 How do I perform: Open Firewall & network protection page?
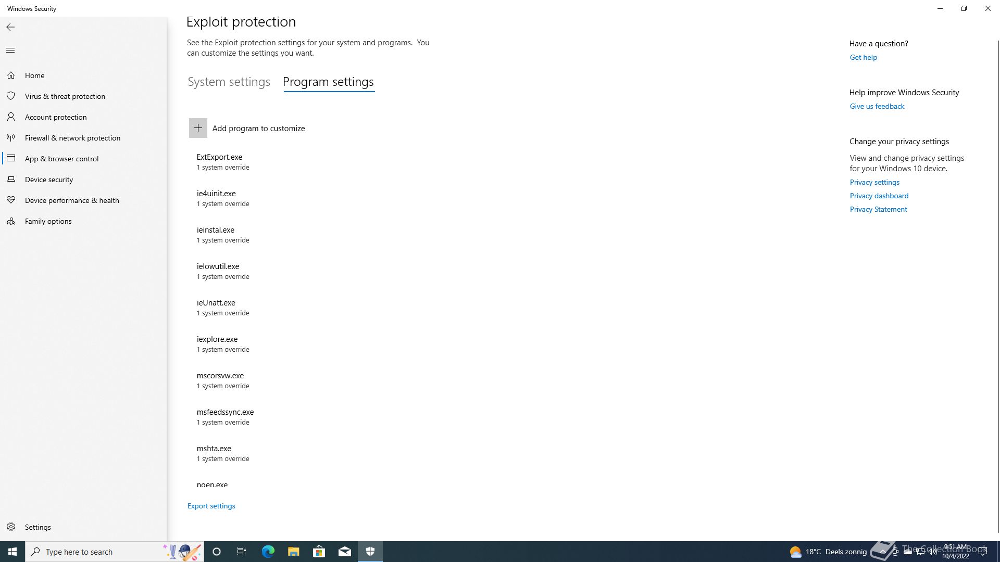coord(72,138)
